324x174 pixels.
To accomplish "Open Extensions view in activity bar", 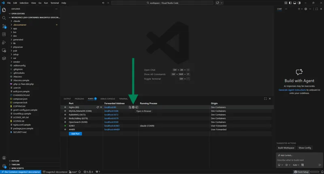I will pos(4,34).
